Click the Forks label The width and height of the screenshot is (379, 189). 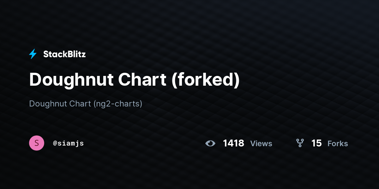(x=338, y=144)
